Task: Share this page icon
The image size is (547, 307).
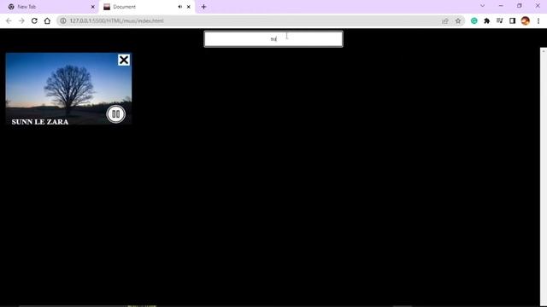Action: coord(445,20)
